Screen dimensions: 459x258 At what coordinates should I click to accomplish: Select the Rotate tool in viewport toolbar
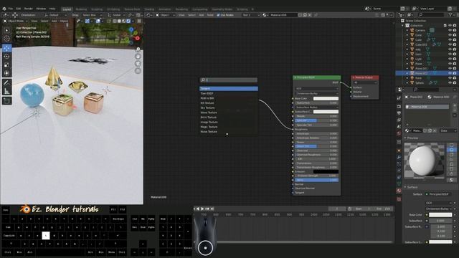[6, 56]
